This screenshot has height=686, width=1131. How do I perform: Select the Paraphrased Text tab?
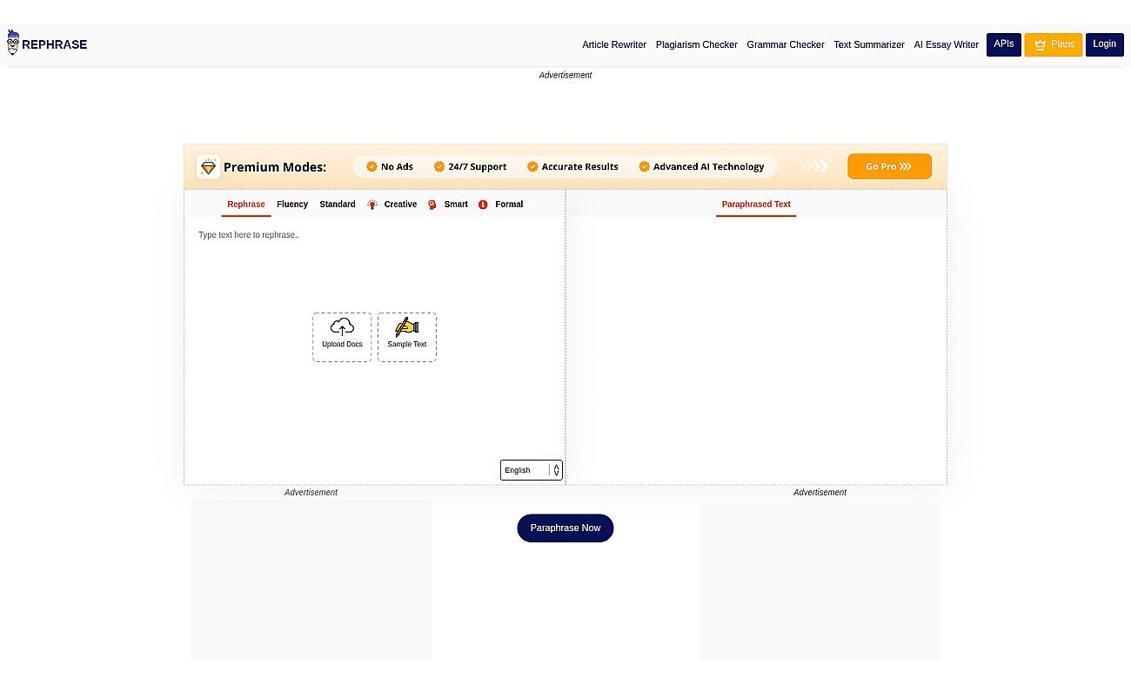pyautogui.click(x=756, y=205)
